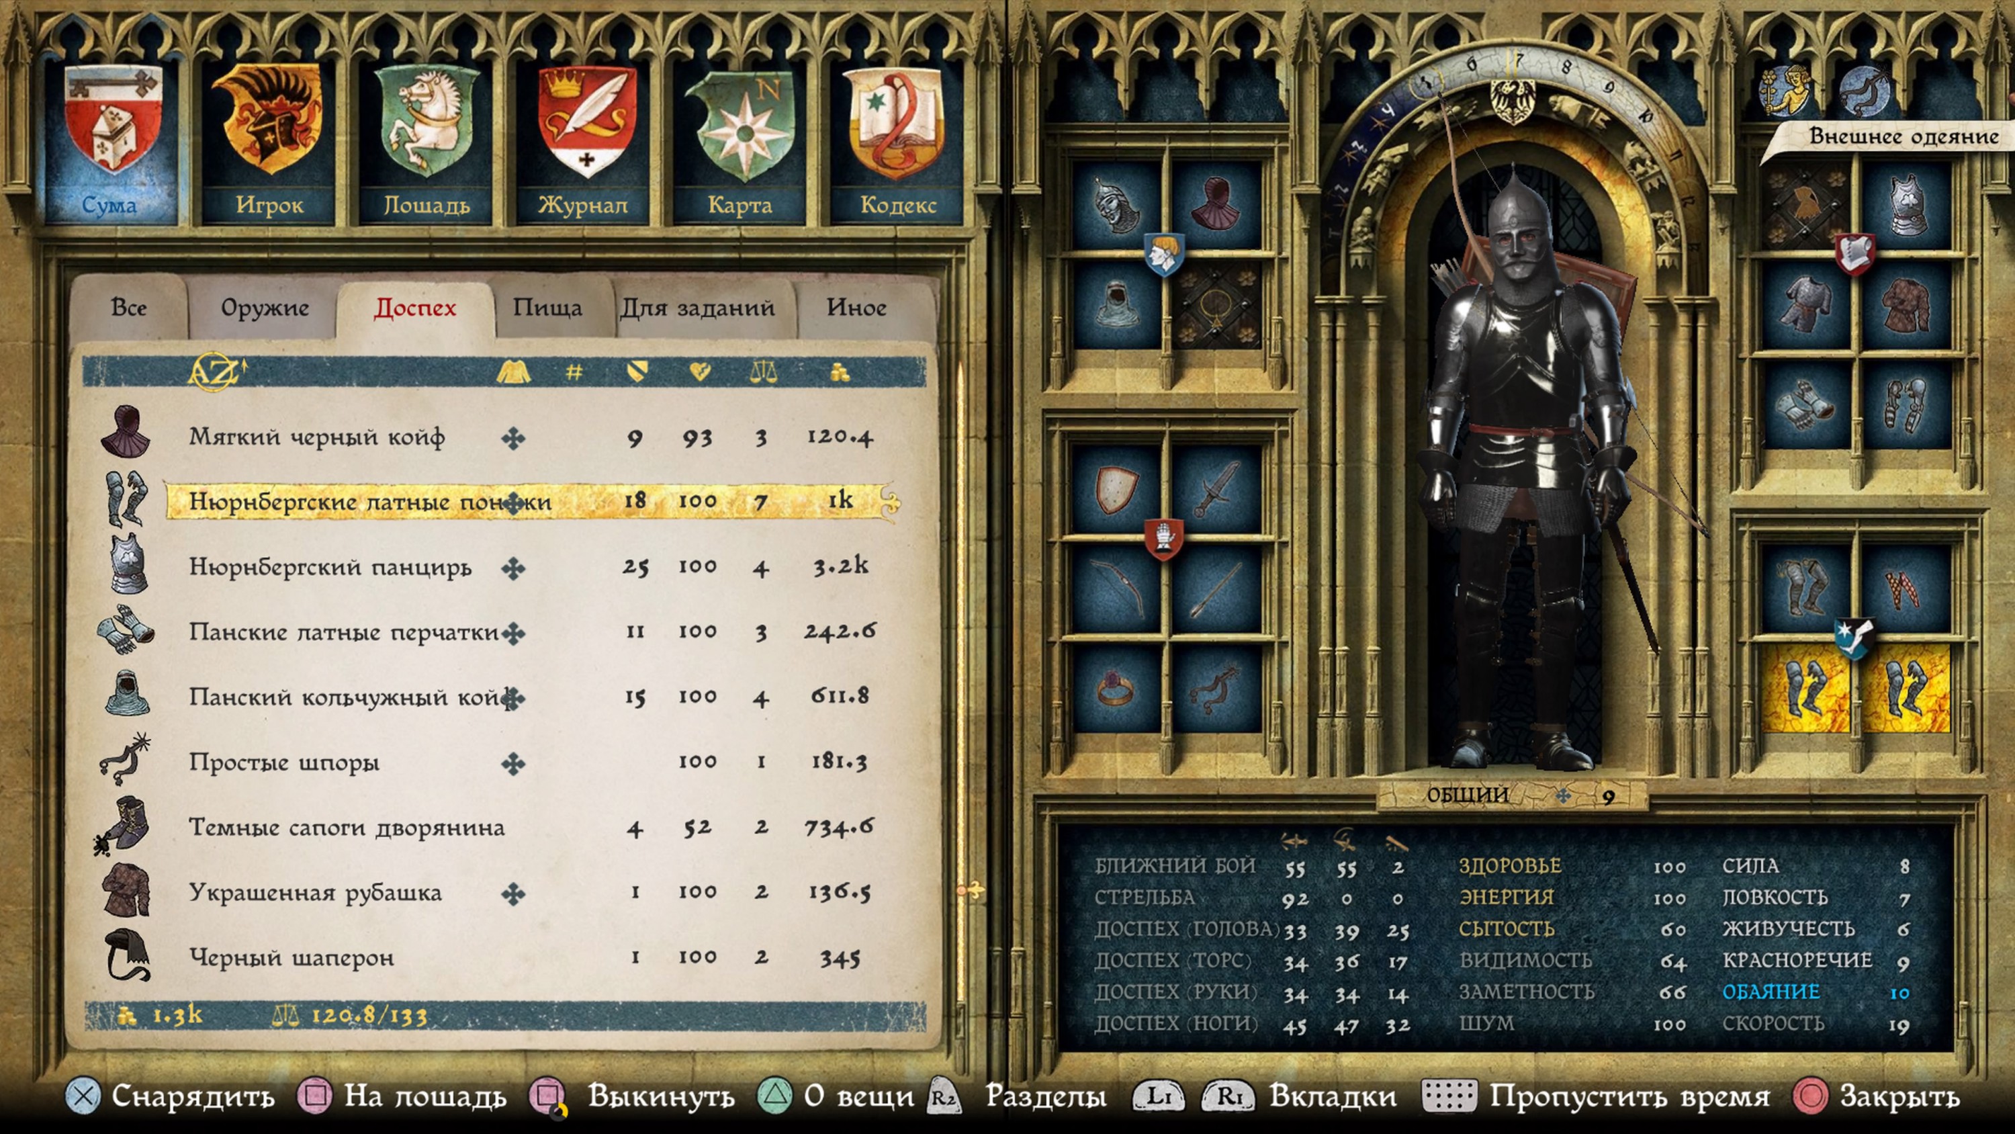This screenshot has height=1134, width=2015.
Task: Select the mail coif equipment slot
Action: coord(1116,304)
